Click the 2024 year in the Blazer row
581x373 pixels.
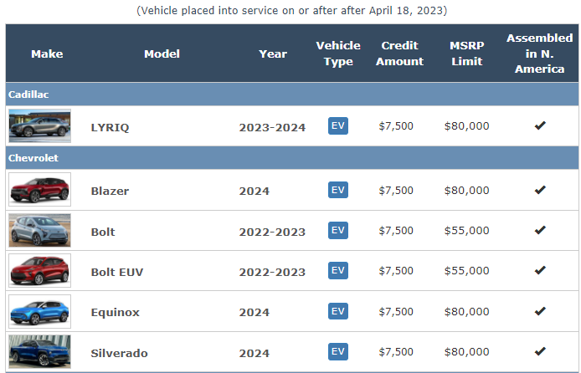pyautogui.click(x=255, y=192)
